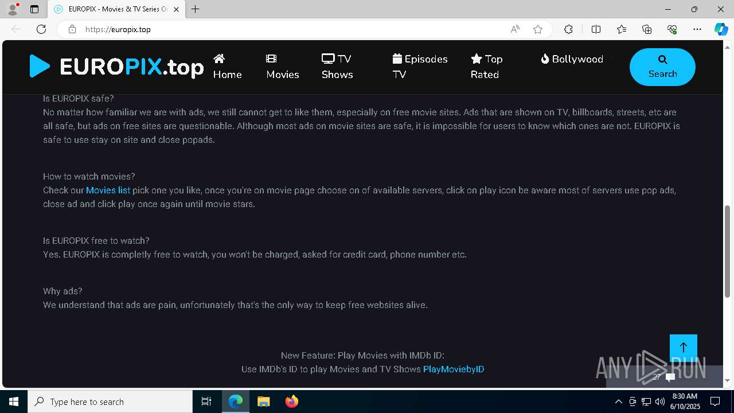Open the Movies navigation item
Image resolution: width=734 pixels, height=413 pixels.
282,67
